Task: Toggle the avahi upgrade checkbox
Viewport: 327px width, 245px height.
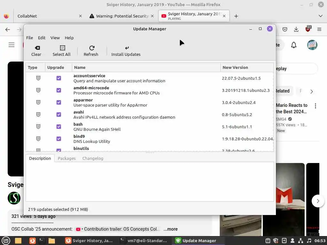Action: point(59,115)
